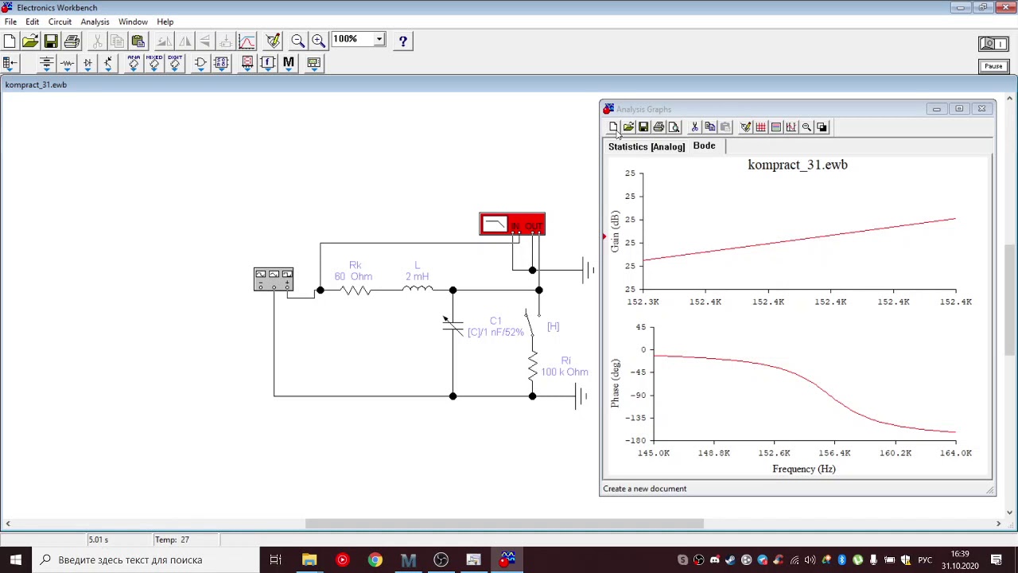Open print preview in Analysis Graphs toolbar
This screenshot has height=573, width=1018.
tap(674, 127)
